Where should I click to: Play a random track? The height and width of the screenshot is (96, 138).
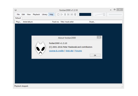75,15
